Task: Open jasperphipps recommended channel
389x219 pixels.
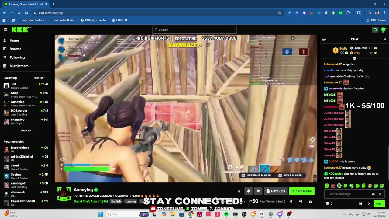Action: (26, 149)
